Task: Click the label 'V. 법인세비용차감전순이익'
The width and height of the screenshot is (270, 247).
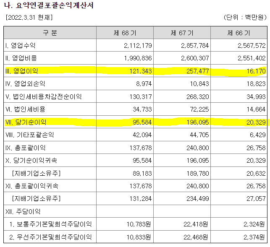Action: tap(44, 96)
